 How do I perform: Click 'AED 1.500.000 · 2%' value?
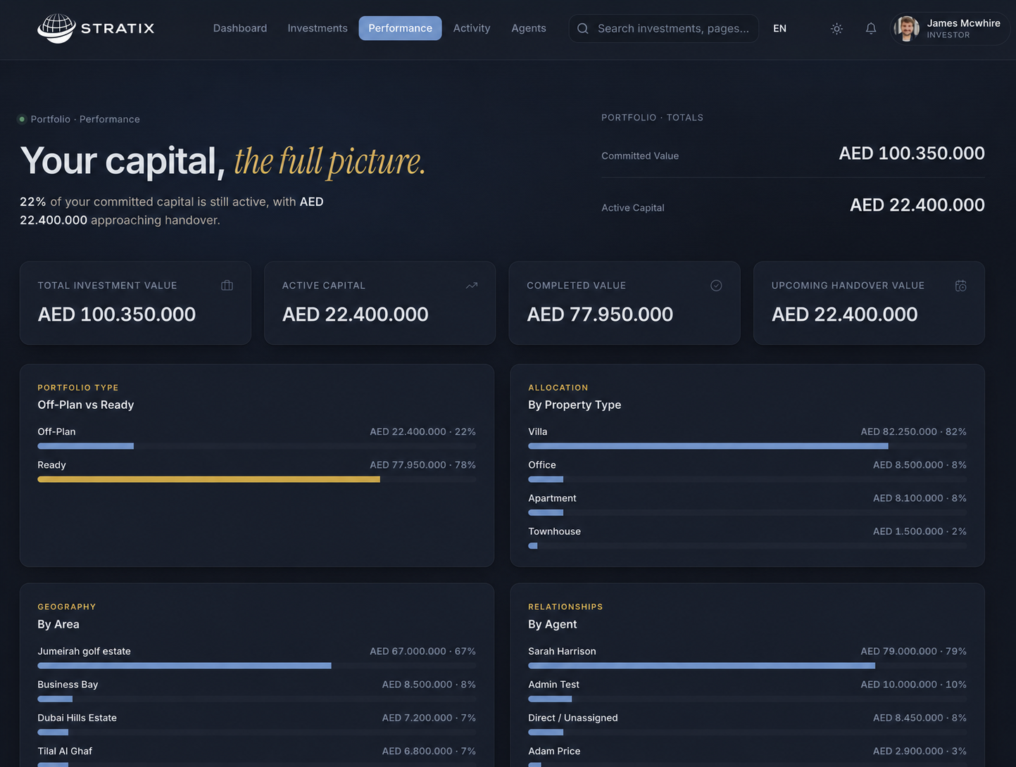tap(920, 532)
